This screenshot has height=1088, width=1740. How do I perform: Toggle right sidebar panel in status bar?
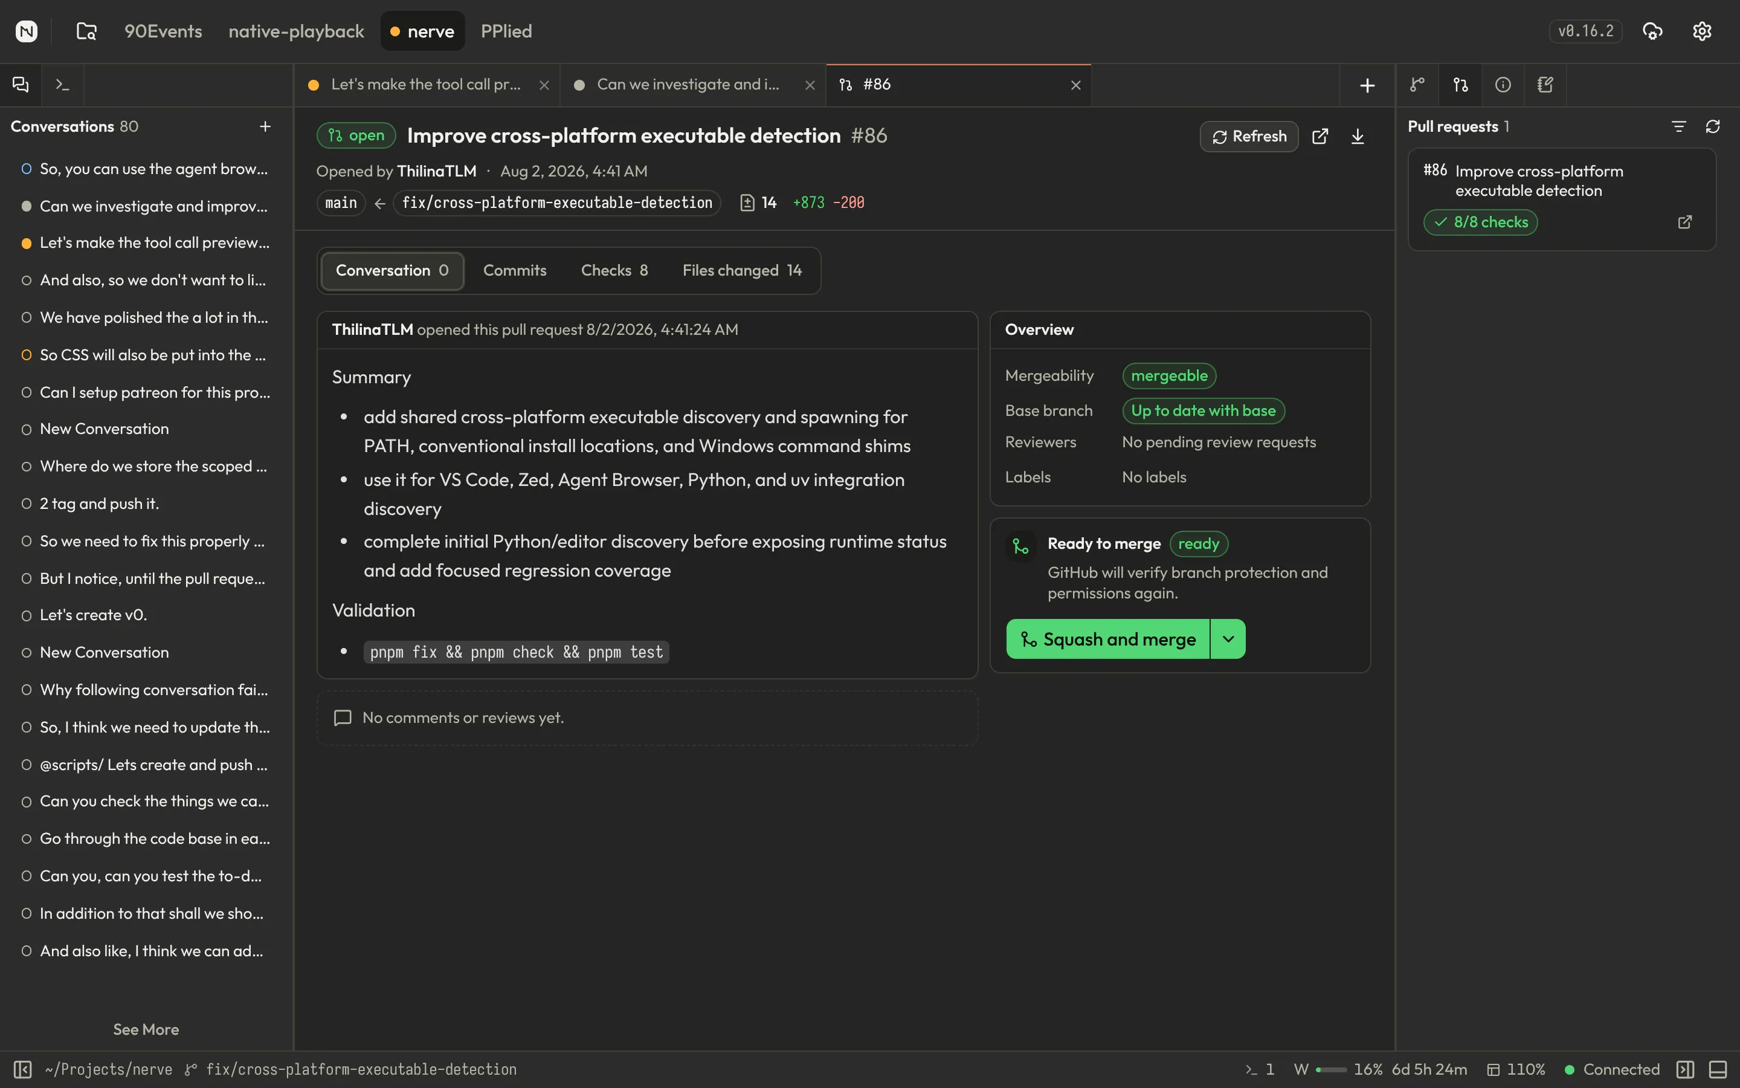point(1686,1069)
